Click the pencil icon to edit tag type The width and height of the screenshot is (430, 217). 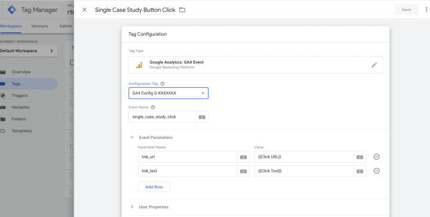click(374, 65)
